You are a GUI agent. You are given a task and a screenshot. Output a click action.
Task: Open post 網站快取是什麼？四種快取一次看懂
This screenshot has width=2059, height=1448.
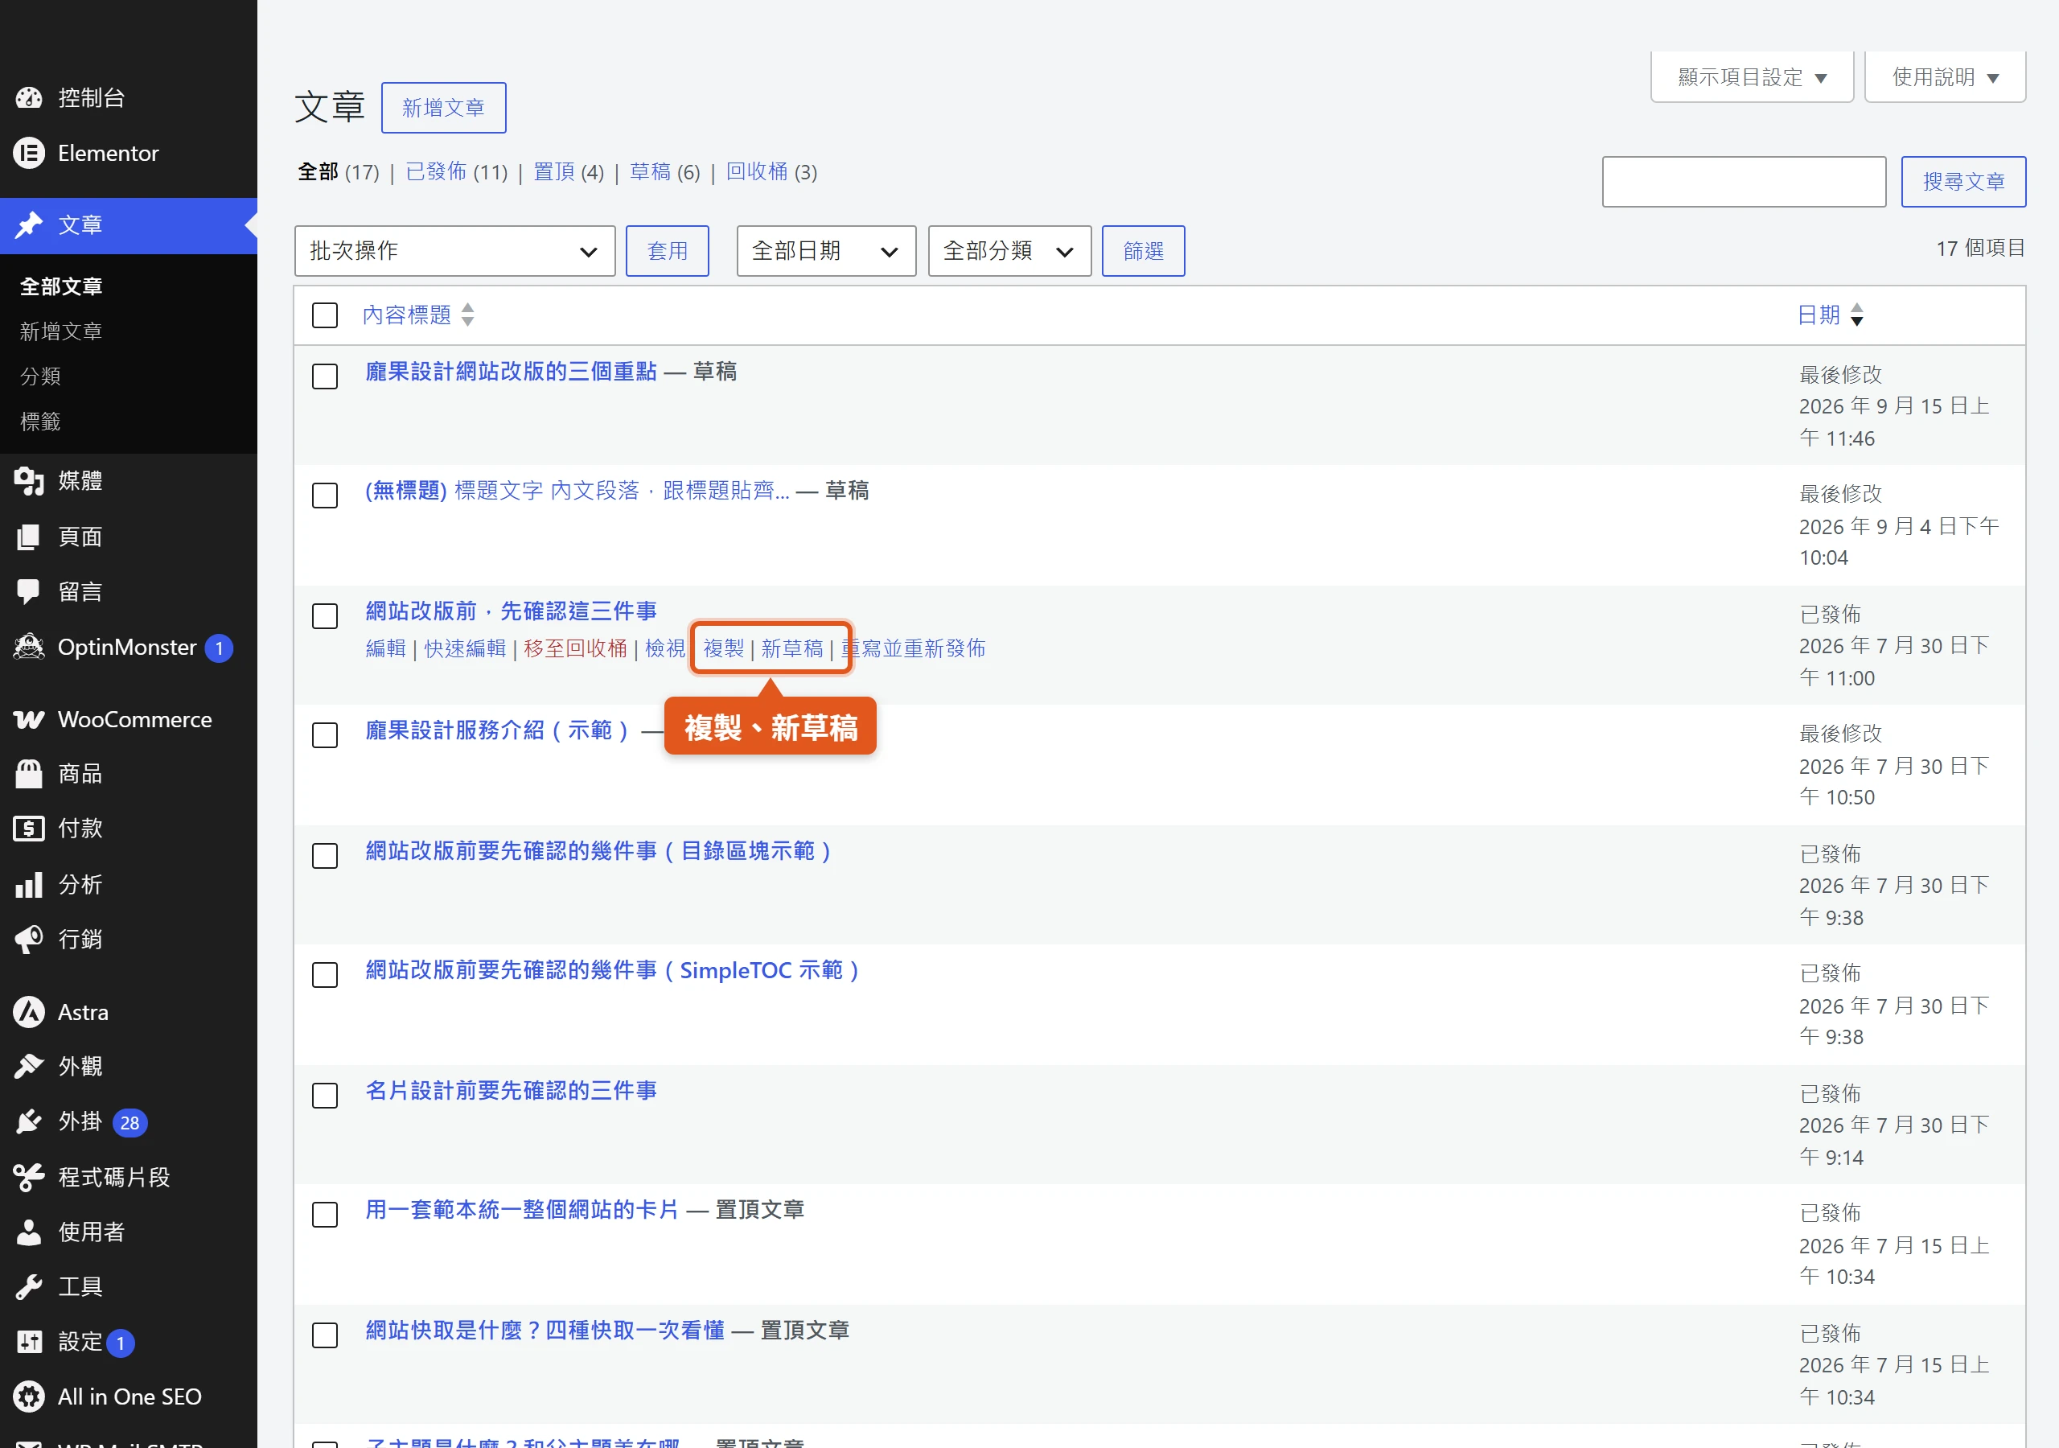coord(545,1330)
